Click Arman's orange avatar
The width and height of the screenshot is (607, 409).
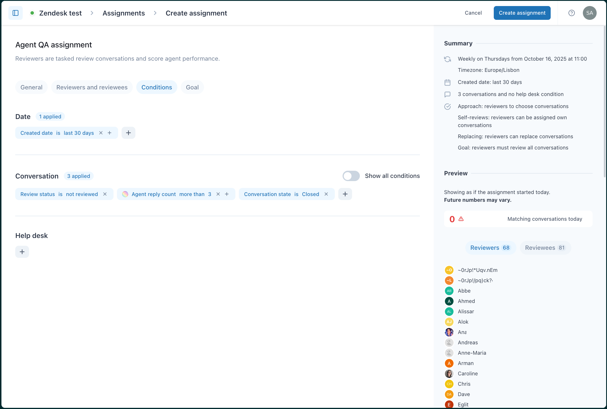point(449,363)
